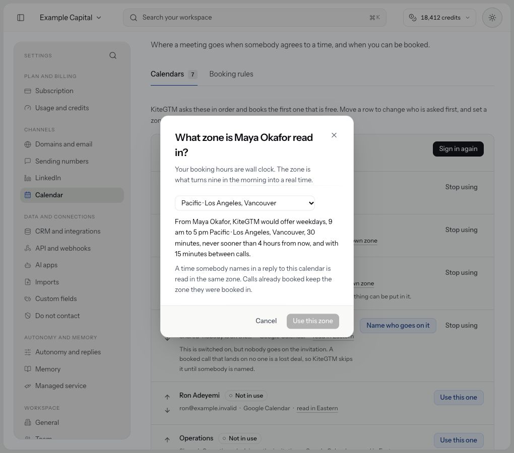Open Autonomy and replies settings
Image resolution: width=514 pixels, height=453 pixels.
(72, 352)
